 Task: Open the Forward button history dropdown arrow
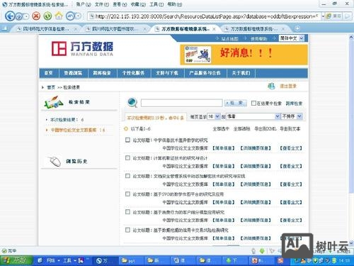26,16
